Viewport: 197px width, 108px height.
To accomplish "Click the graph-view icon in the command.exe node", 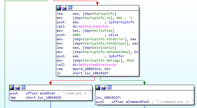I will coord(109,88).
